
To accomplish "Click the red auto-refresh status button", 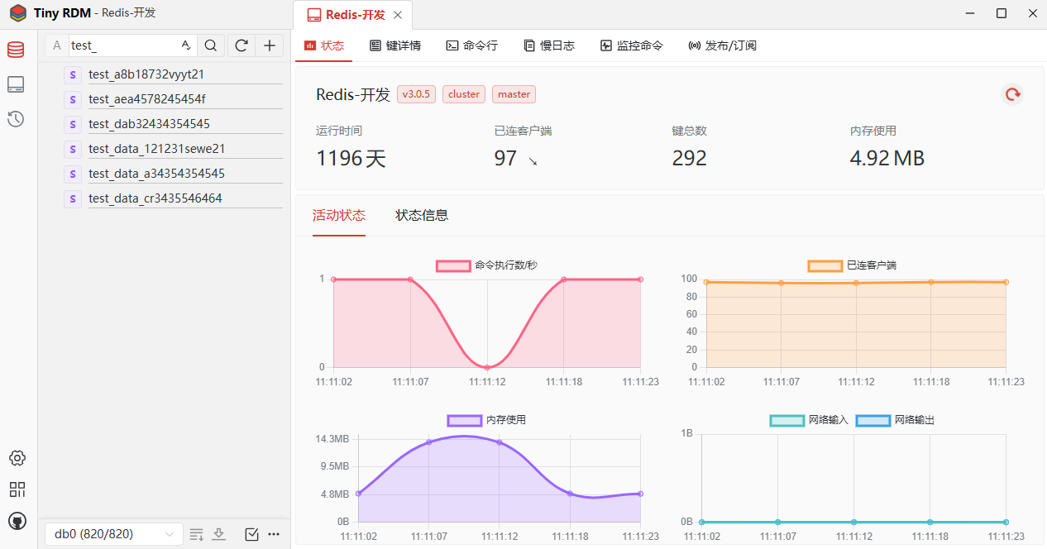I will [x=1012, y=94].
